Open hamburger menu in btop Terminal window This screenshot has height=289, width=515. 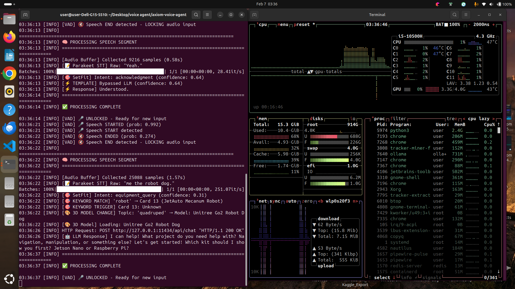466,15
